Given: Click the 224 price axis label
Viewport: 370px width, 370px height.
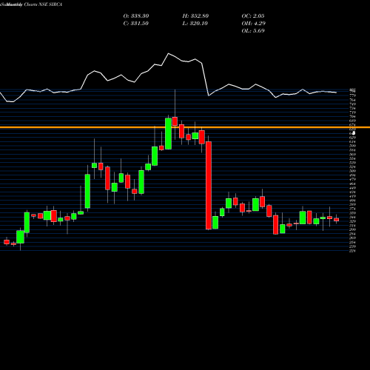Looking at the screenshot, I should tap(352, 251).
